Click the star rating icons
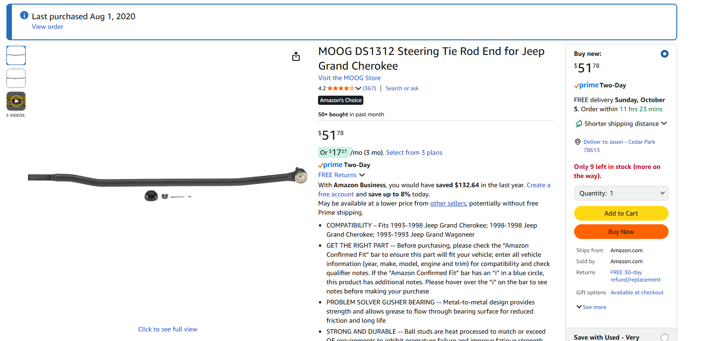 [340, 88]
